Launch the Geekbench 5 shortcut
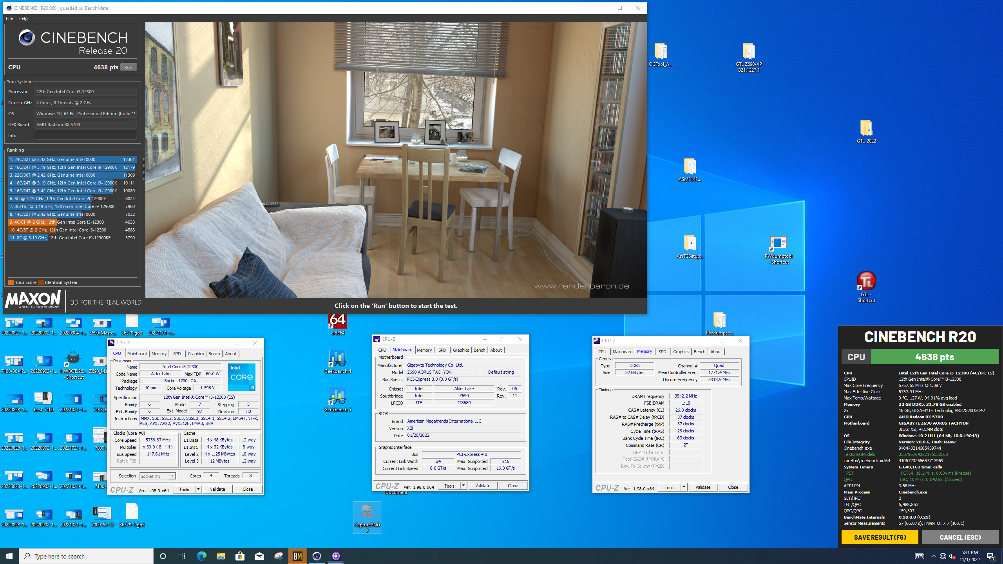This screenshot has height=564, width=1003. pos(337,399)
